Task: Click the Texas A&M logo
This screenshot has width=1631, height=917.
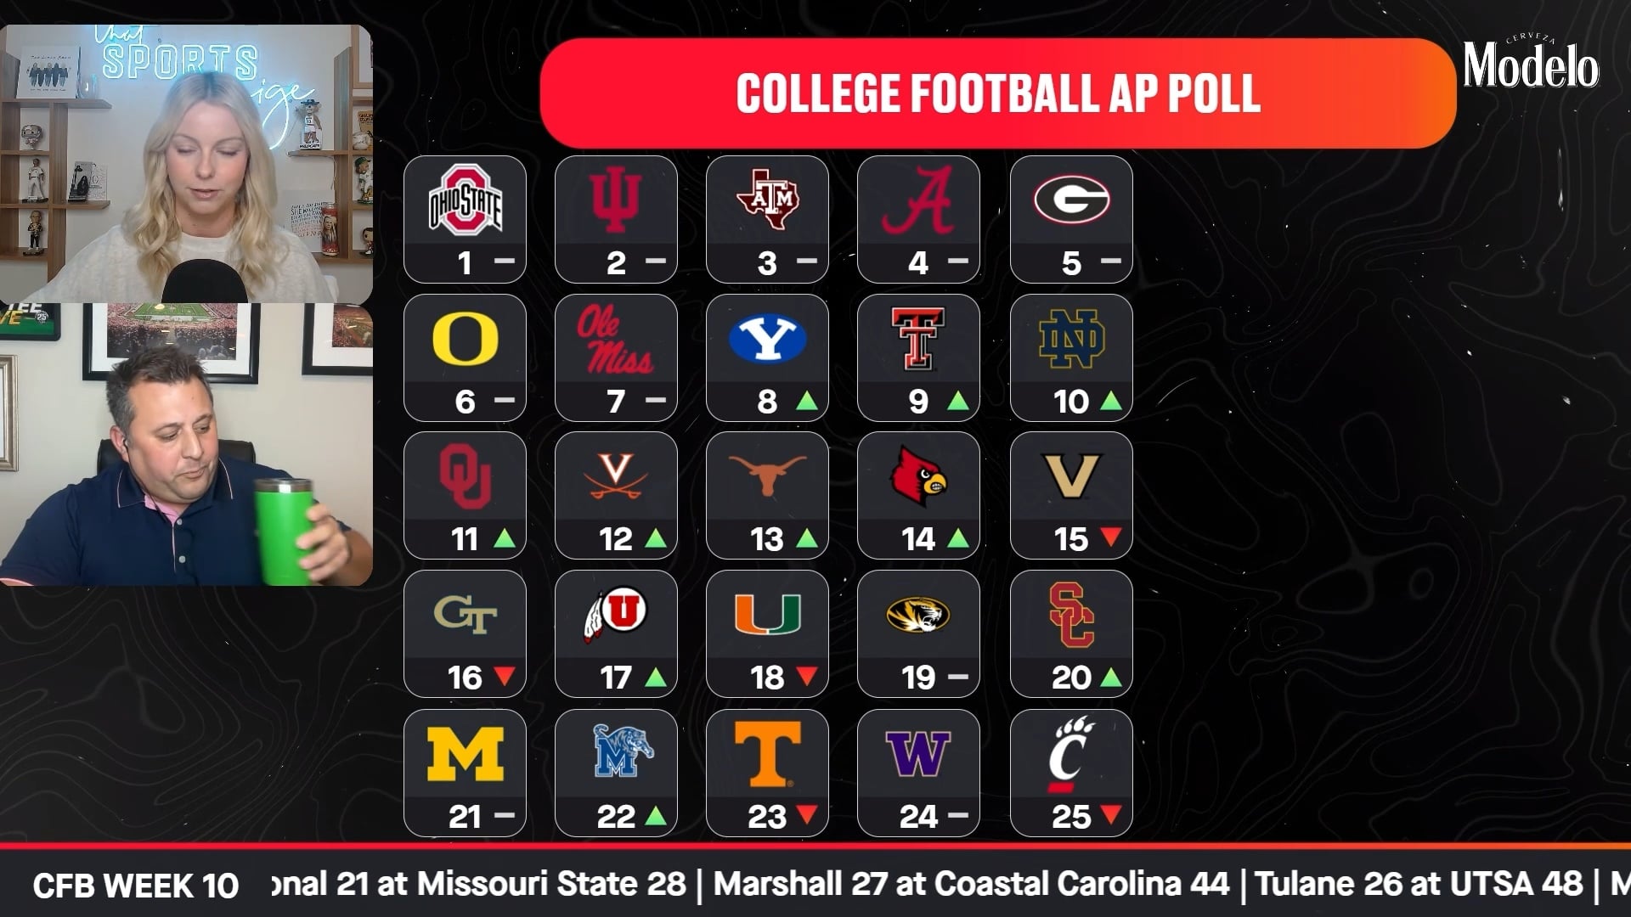Action: point(767,200)
